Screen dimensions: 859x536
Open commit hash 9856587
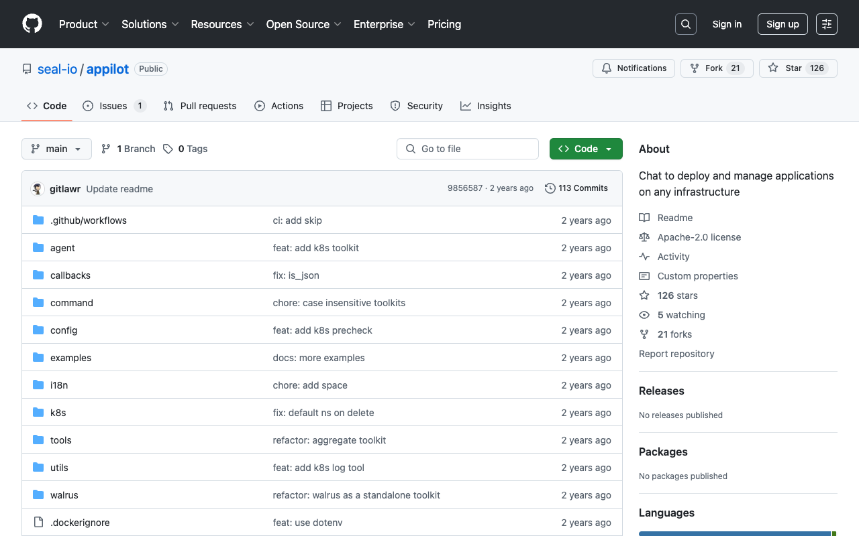pos(465,188)
